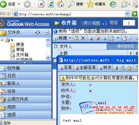Click the folder tree scrollbar down arrow
This screenshot has height=125, width=139.
(48, 58)
